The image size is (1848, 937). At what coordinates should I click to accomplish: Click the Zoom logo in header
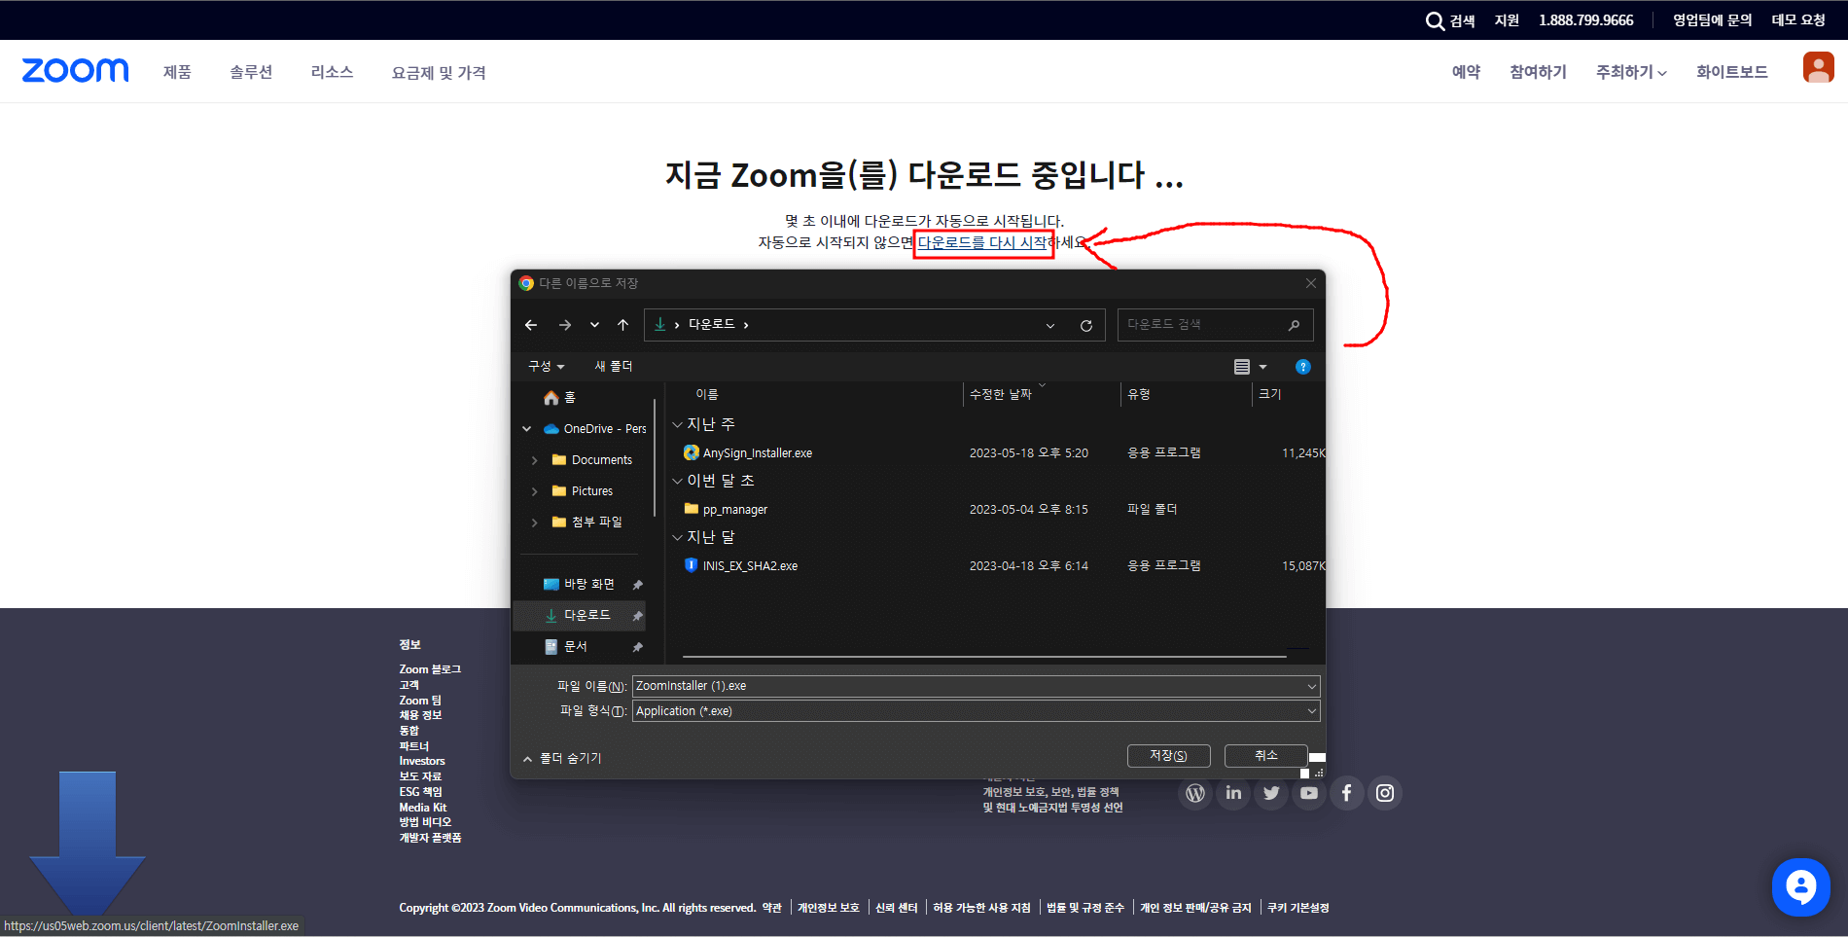tap(75, 70)
